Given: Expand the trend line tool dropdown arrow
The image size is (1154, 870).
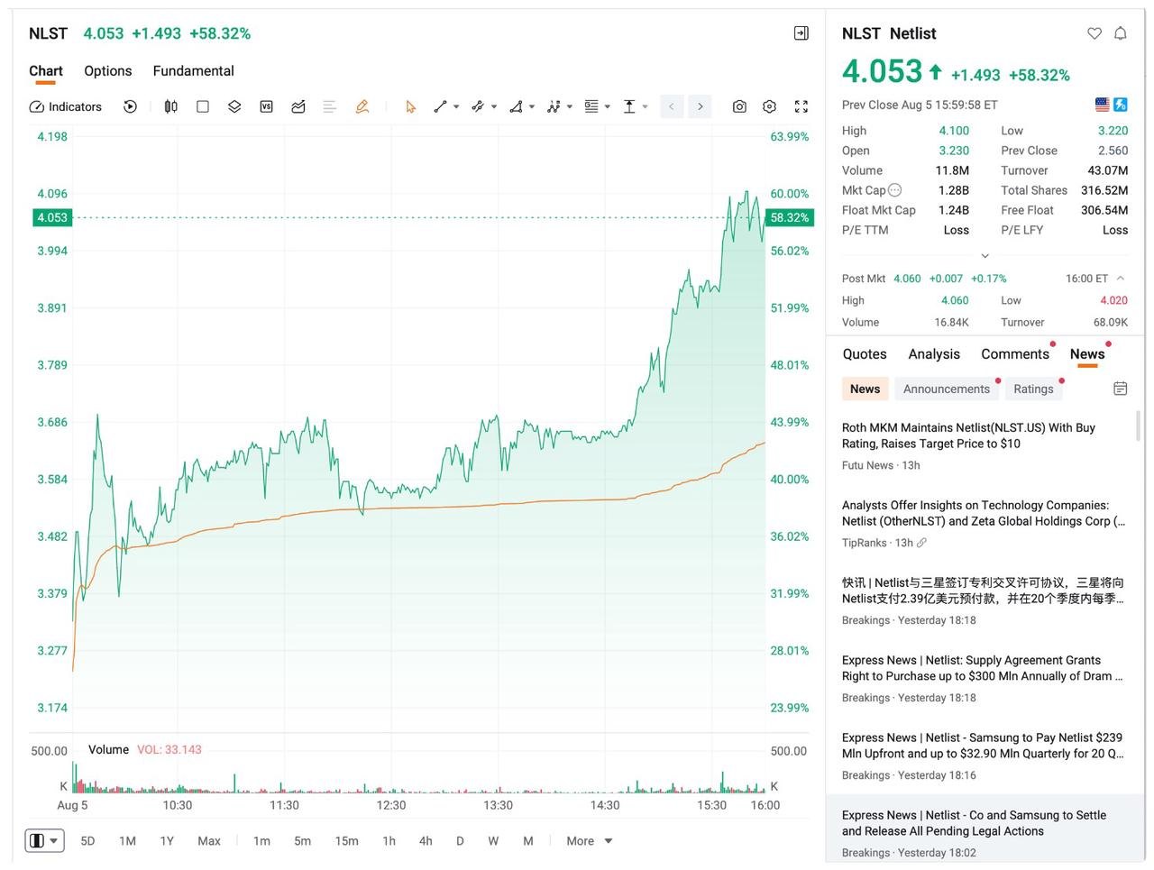Looking at the screenshot, I should [456, 106].
